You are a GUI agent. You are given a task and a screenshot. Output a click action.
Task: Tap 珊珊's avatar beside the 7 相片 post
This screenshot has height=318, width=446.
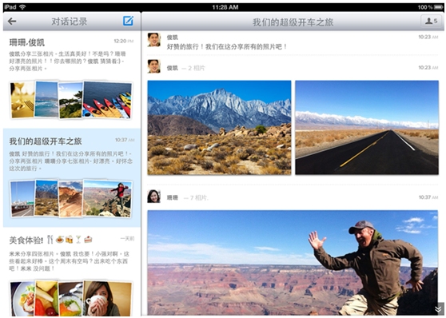(x=154, y=197)
